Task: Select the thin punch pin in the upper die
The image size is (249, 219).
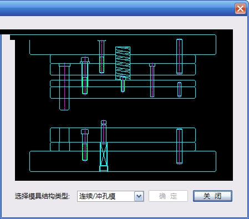Action: 152,80
